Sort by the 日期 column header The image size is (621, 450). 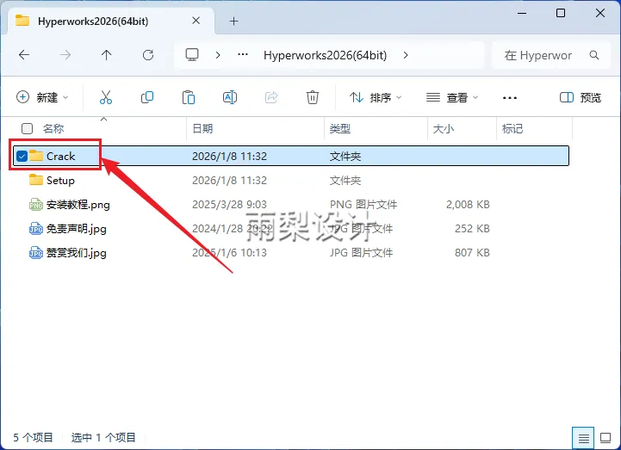pyautogui.click(x=202, y=128)
